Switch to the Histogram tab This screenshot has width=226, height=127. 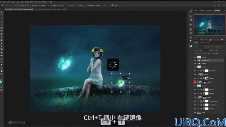tap(209, 10)
